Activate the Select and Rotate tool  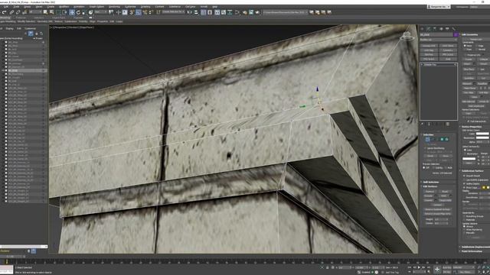click(78, 12)
